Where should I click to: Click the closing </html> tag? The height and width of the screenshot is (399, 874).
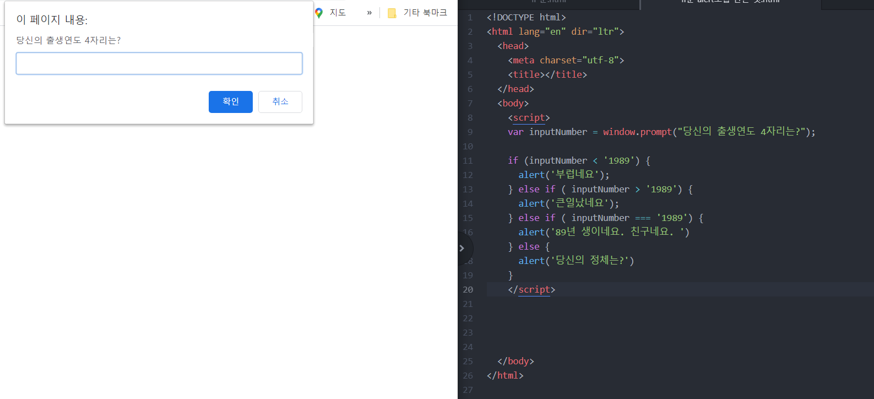[x=505, y=376]
